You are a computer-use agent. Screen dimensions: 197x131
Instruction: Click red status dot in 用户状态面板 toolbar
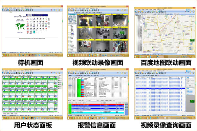pyautogui.click(x=52, y=73)
